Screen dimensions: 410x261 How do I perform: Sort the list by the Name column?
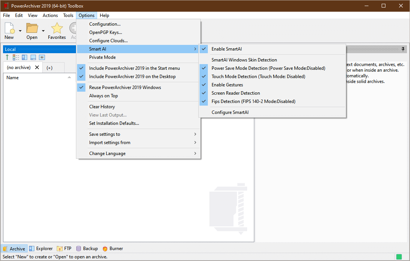pyautogui.click(x=39, y=78)
